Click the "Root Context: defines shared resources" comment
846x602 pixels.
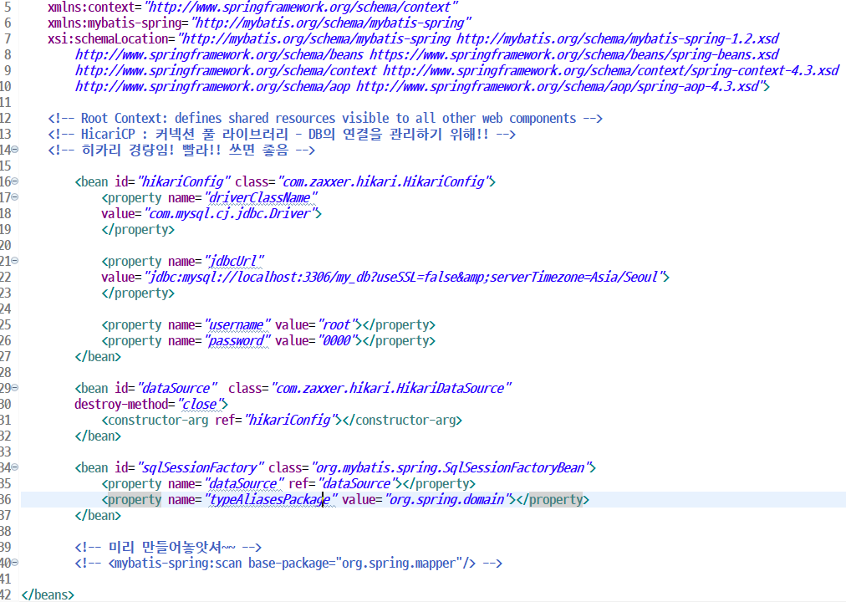(x=325, y=118)
